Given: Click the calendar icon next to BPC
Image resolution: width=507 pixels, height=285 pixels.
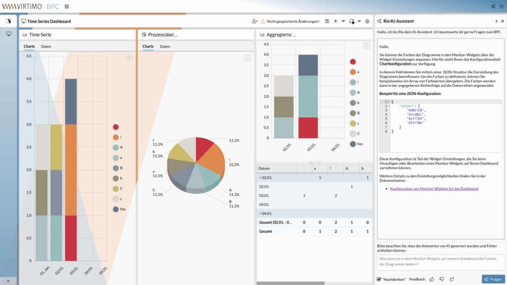Looking at the screenshot, I should 67,6.
